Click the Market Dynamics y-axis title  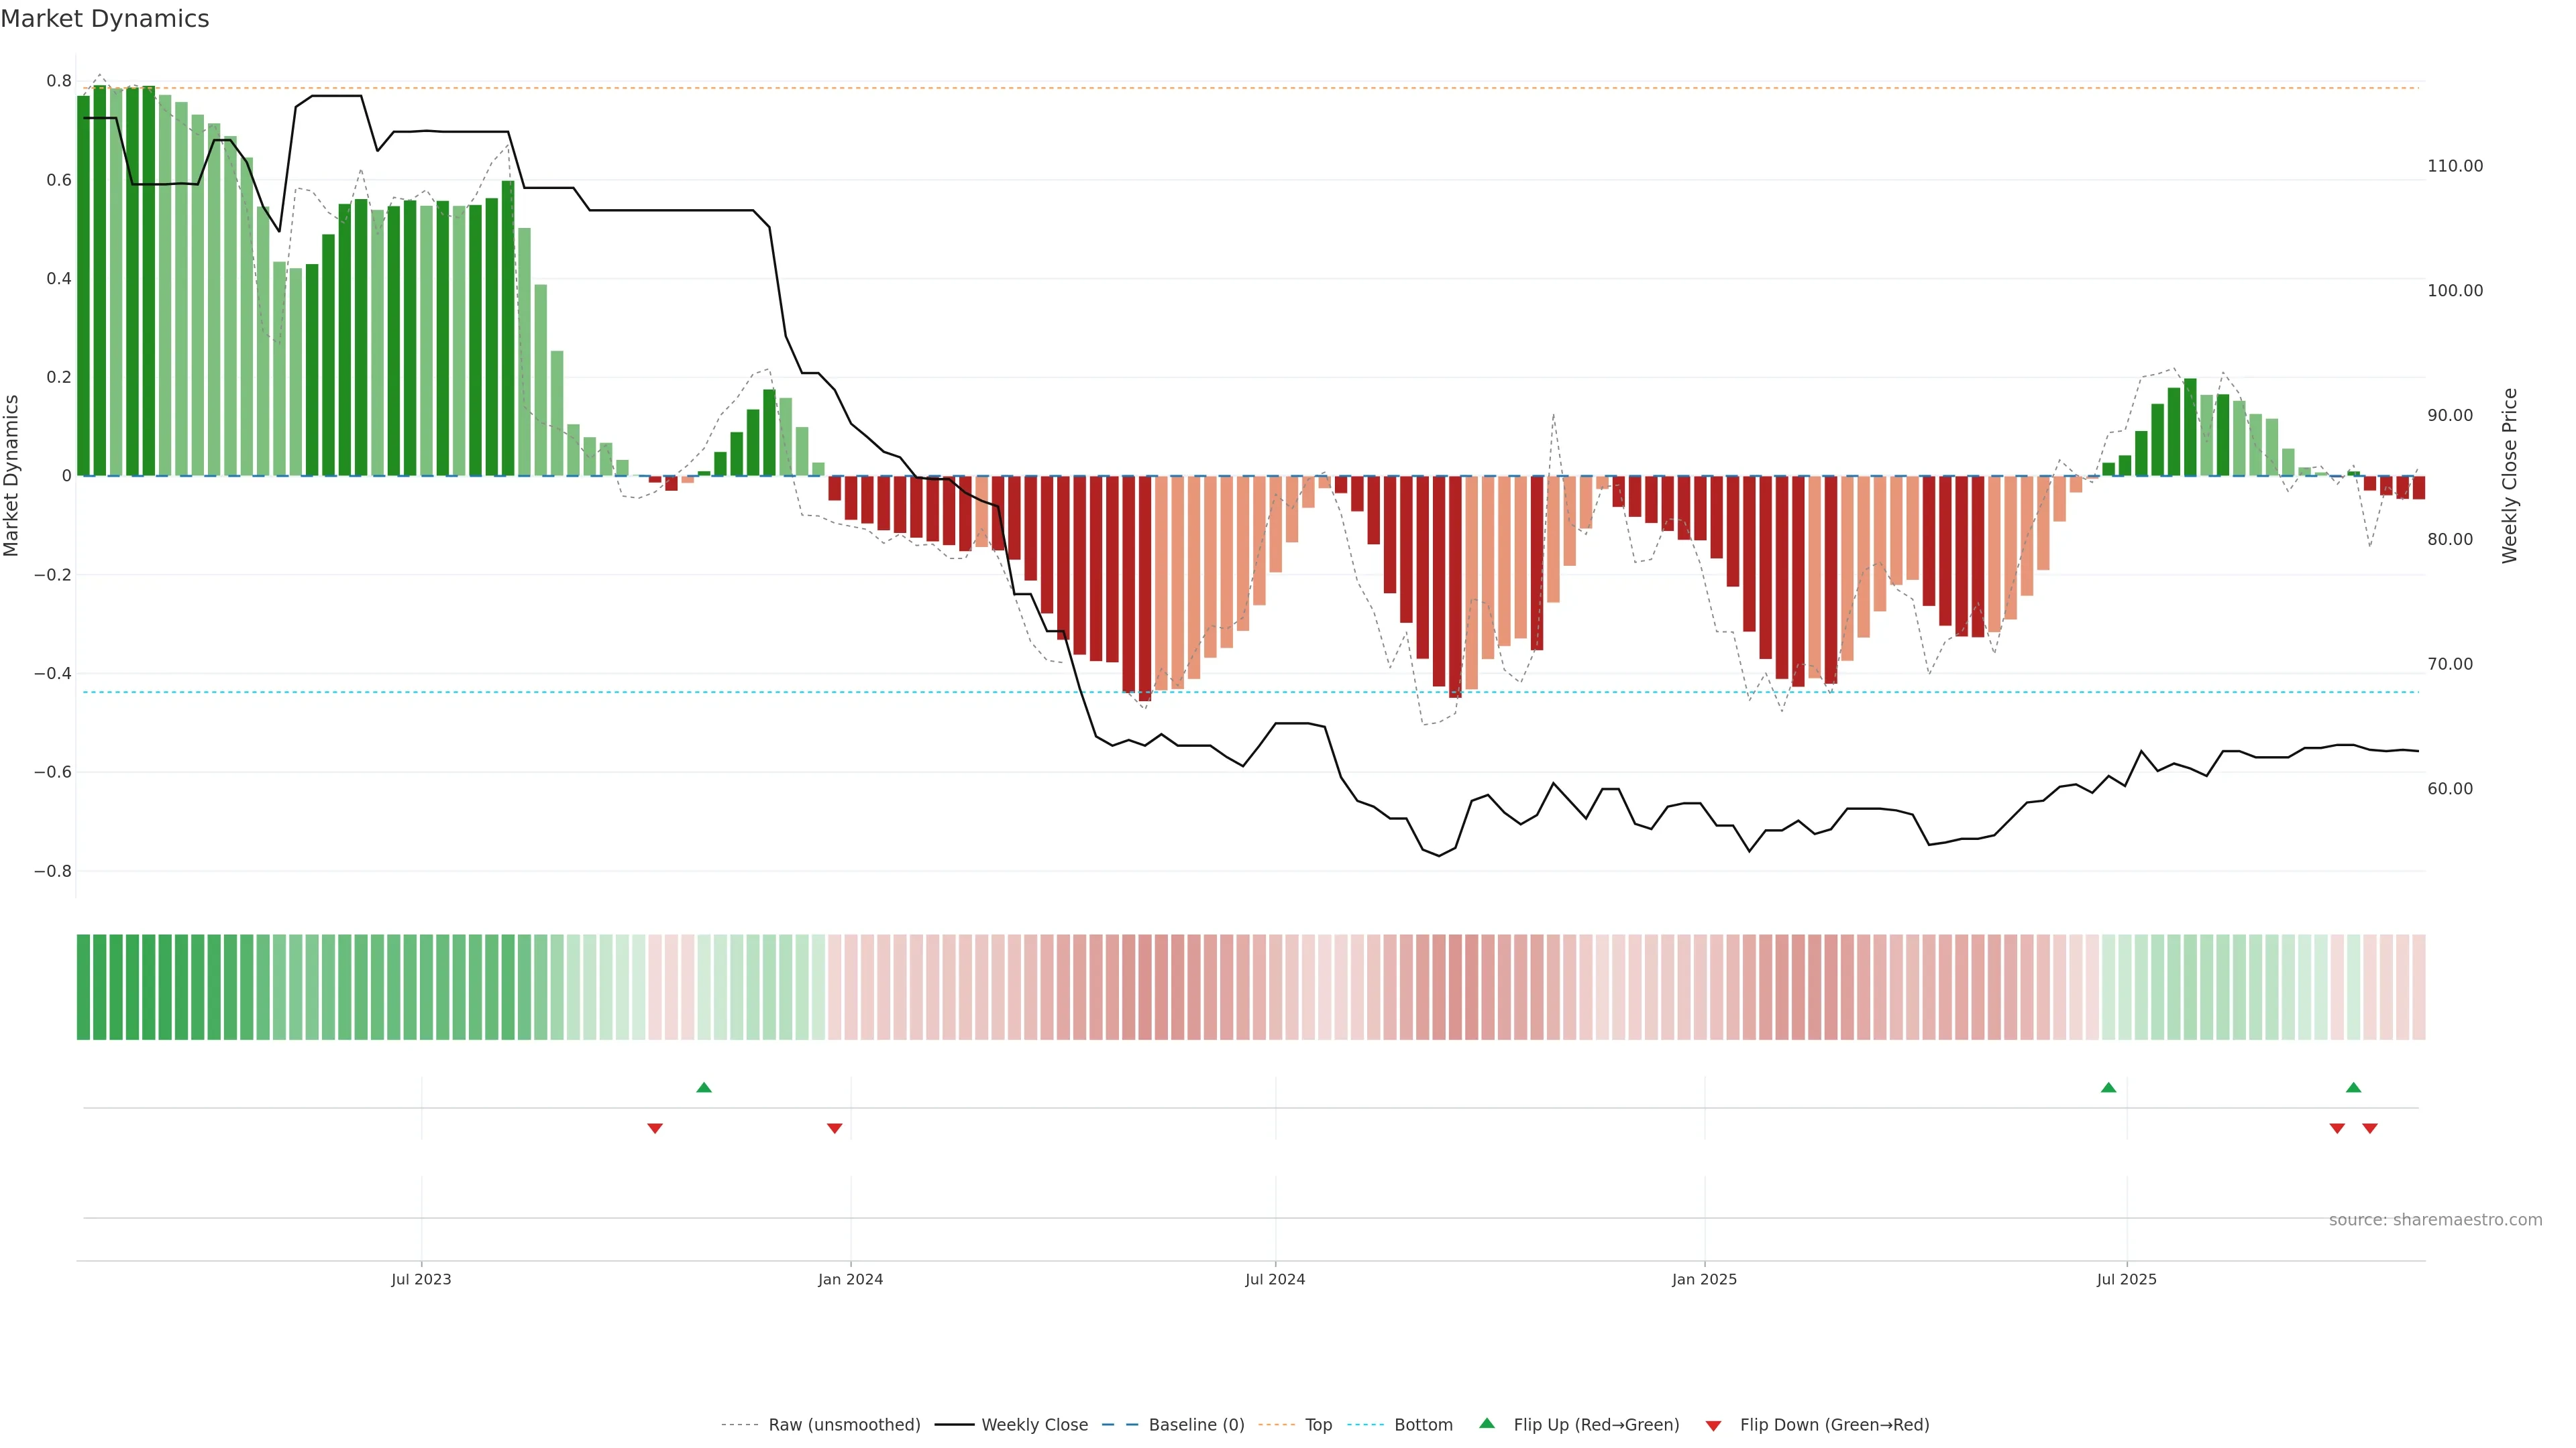(12, 476)
